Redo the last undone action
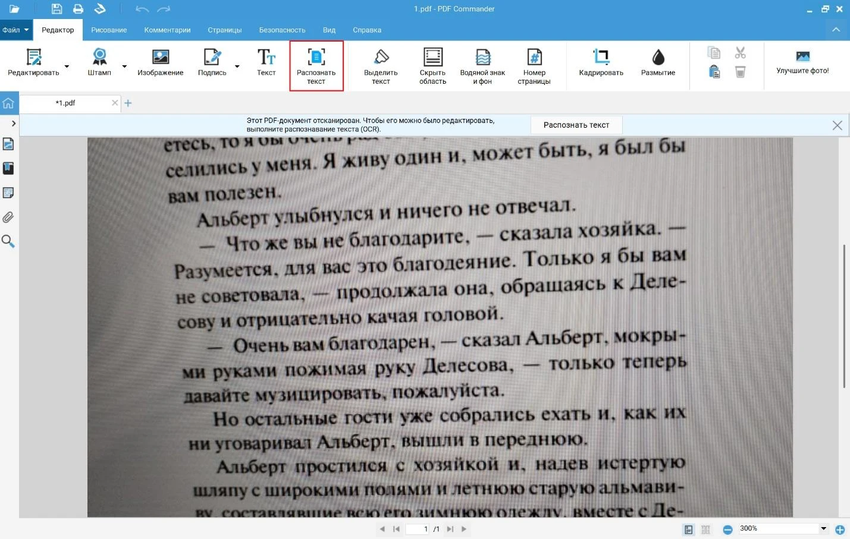Viewport: 850px width, 539px height. tap(164, 9)
